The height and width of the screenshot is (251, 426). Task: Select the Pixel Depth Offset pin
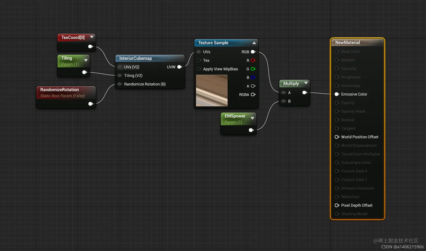337,205
